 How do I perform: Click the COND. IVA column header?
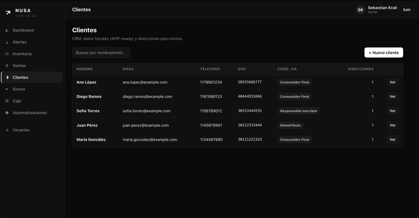click(x=287, y=69)
